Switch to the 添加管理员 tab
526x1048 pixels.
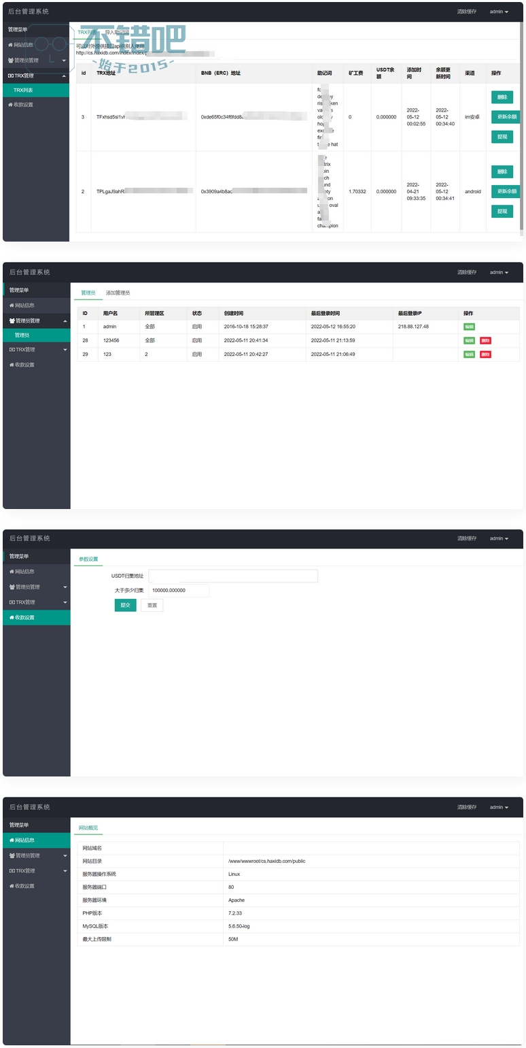[118, 293]
